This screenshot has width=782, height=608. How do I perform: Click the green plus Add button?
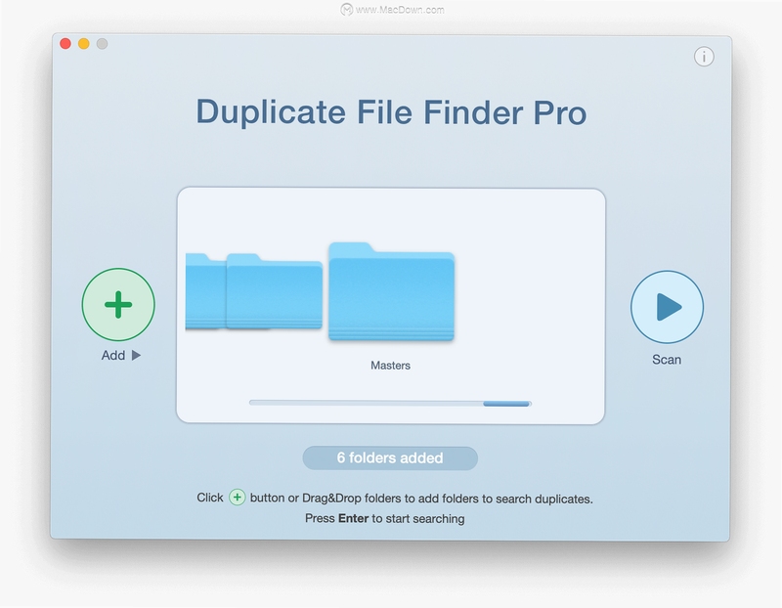tap(118, 304)
